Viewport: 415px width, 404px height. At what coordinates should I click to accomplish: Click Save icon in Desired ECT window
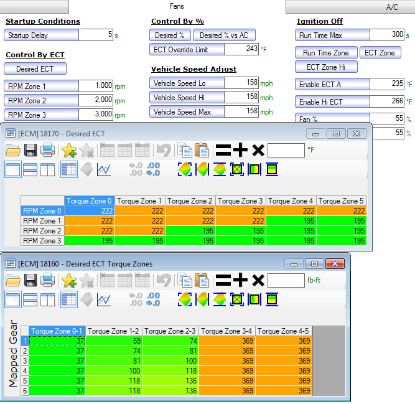(30, 149)
